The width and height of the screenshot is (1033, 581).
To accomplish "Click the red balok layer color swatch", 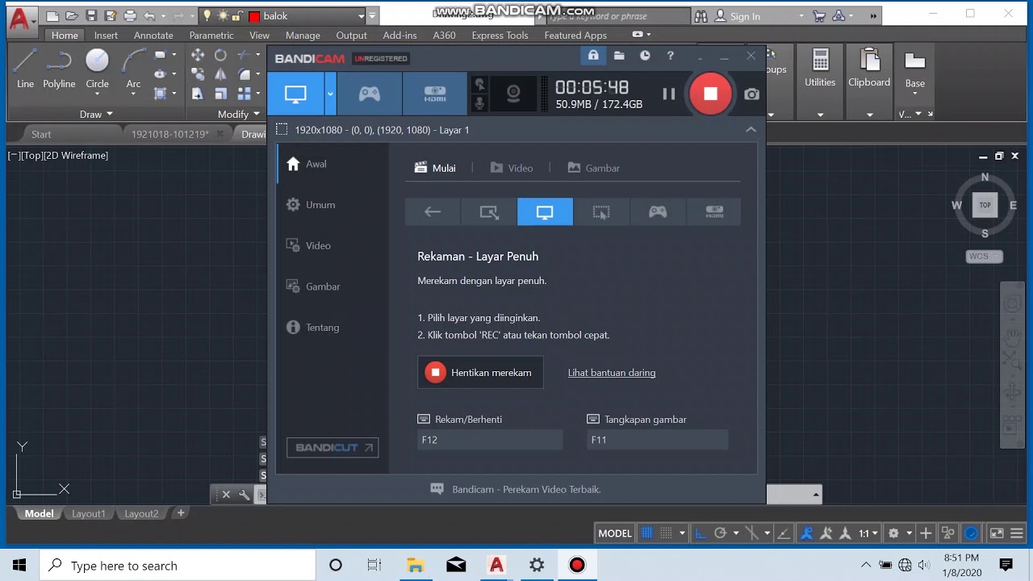I will coord(254,16).
